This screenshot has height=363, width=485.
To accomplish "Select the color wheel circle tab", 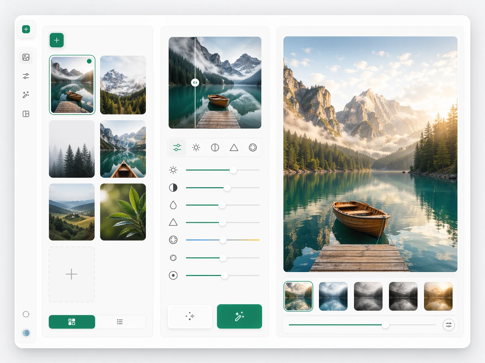I will (x=253, y=147).
